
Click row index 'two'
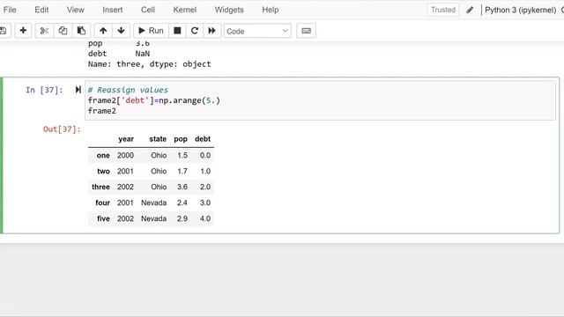point(103,172)
